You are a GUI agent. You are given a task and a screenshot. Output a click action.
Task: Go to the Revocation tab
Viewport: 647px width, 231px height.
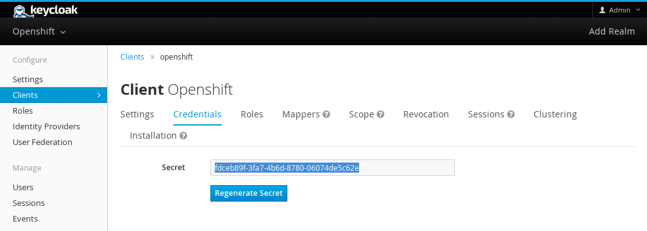click(426, 114)
